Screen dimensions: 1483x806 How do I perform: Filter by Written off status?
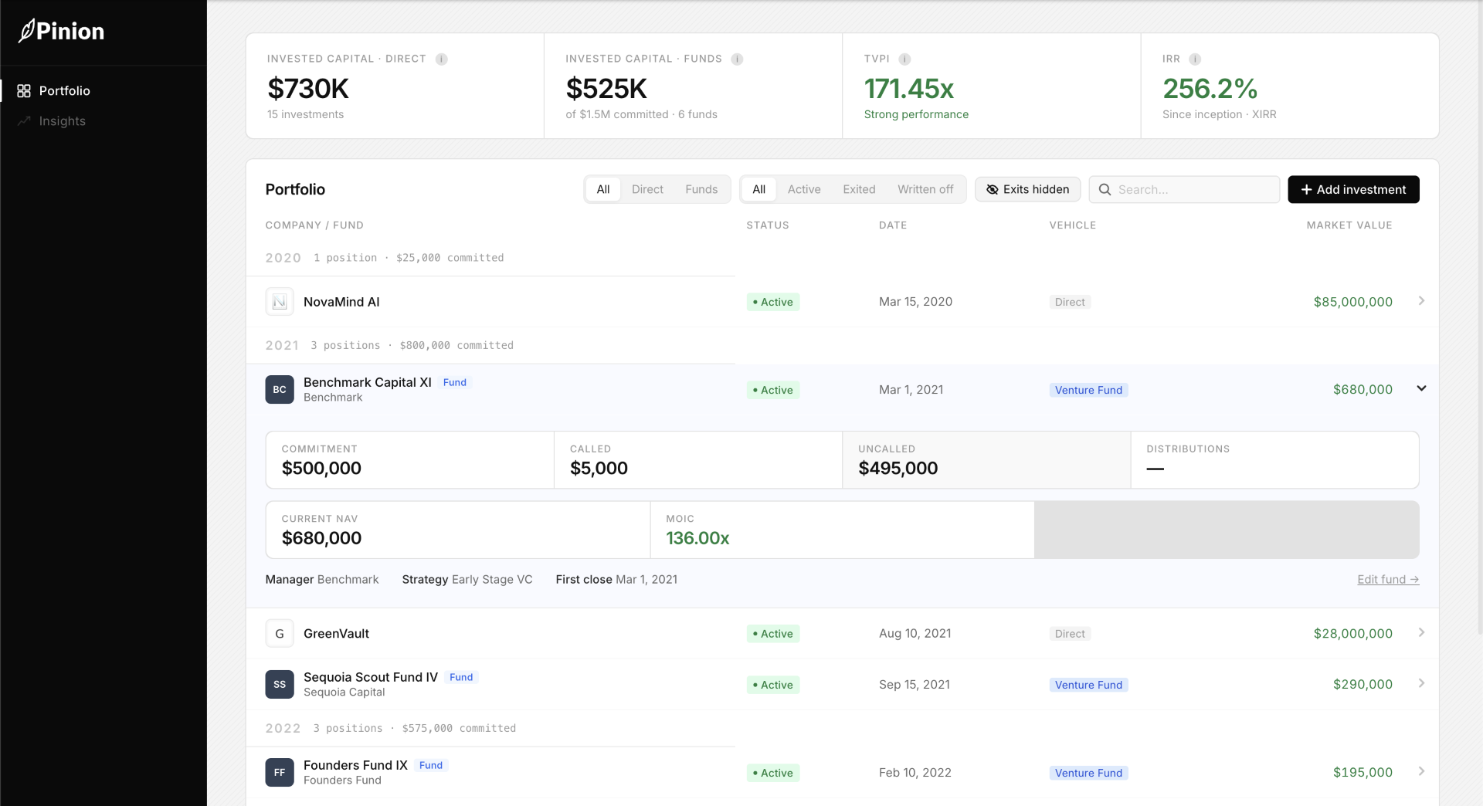click(x=925, y=190)
